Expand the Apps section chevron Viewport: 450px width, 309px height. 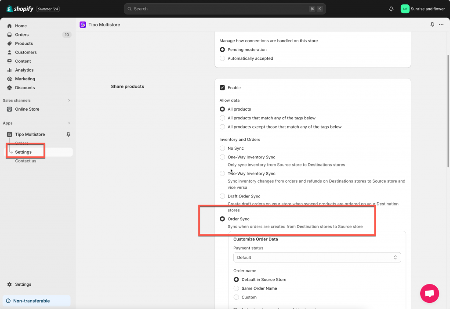[x=69, y=123]
